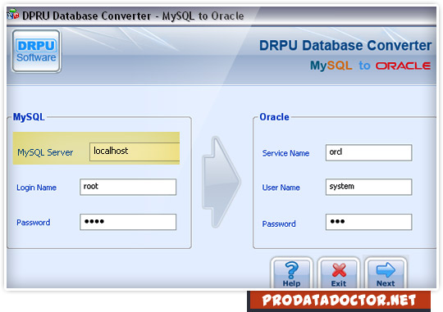Click the MySQL Password field
443x312 pixels.
coord(128,222)
